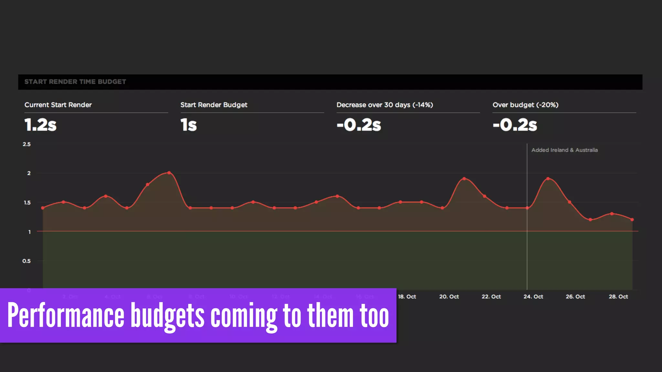Click the START RENDER TIME BUDGET header
The height and width of the screenshot is (372, 662).
(x=75, y=82)
